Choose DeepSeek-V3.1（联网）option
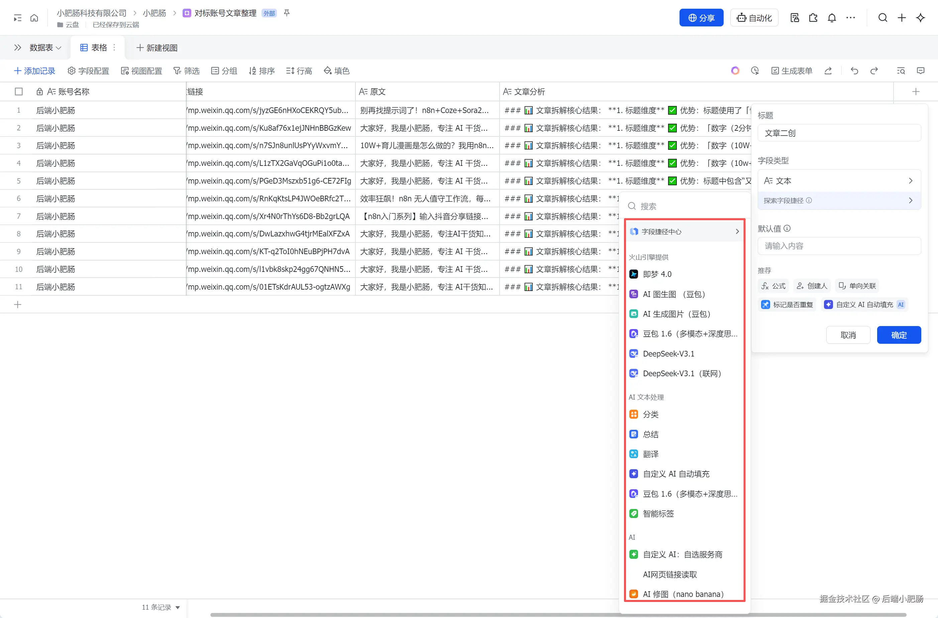Screen dimensions: 938x618 (682, 373)
